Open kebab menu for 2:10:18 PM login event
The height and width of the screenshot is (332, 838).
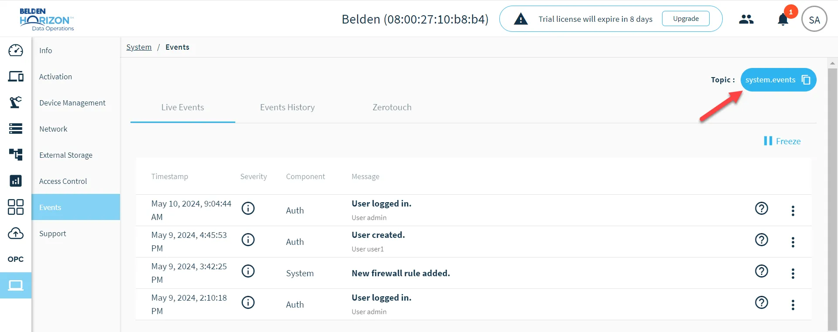[793, 305]
